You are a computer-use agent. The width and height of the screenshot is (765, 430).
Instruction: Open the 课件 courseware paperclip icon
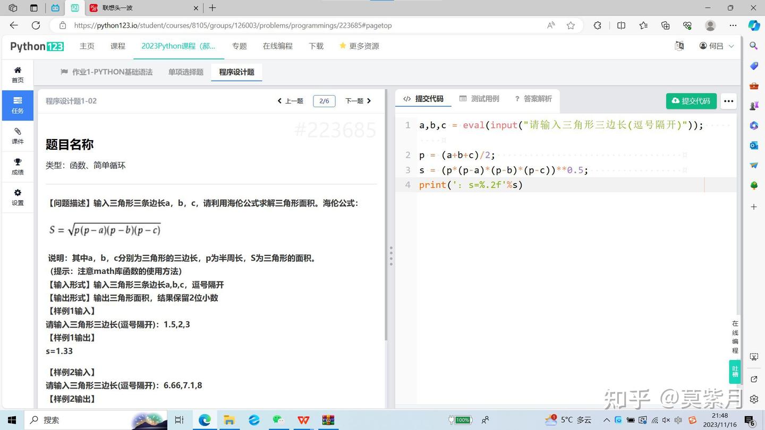click(x=18, y=136)
